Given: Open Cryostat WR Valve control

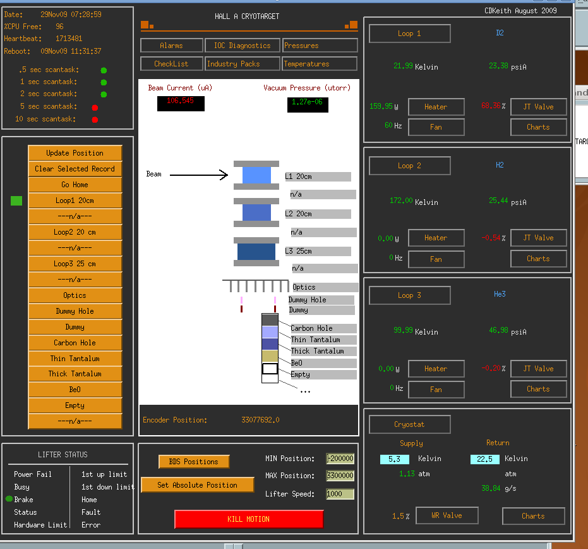Looking at the screenshot, I should (x=447, y=515).
